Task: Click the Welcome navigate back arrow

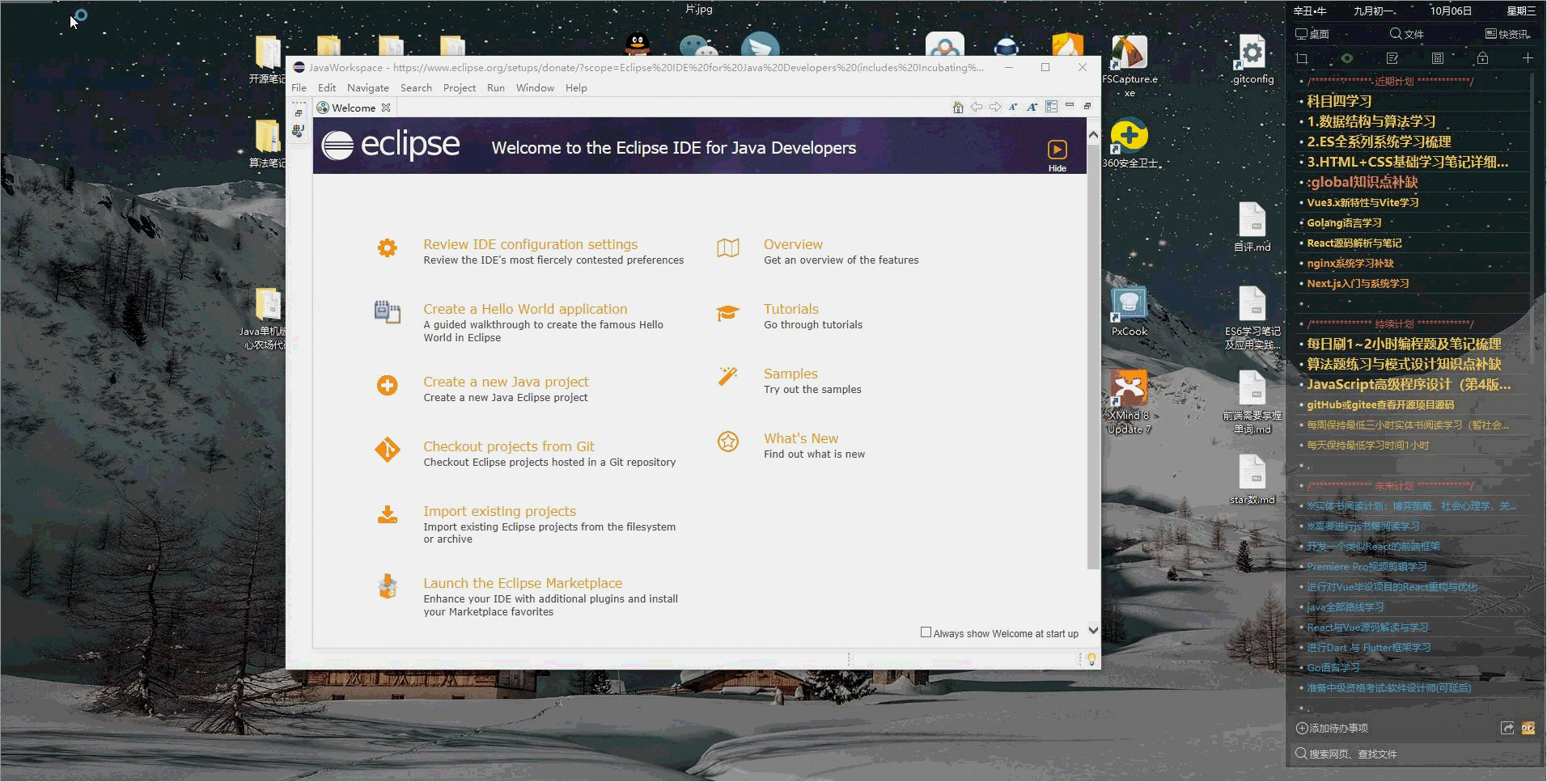Action: click(x=977, y=107)
